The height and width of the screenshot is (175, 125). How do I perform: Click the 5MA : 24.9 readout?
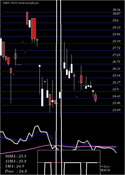[14, 166]
